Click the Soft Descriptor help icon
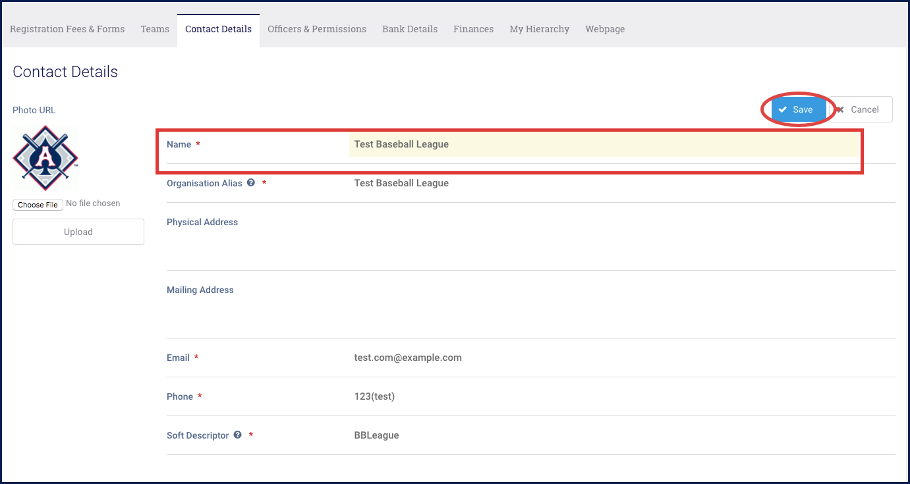The height and width of the screenshot is (484, 910). click(238, 435)
